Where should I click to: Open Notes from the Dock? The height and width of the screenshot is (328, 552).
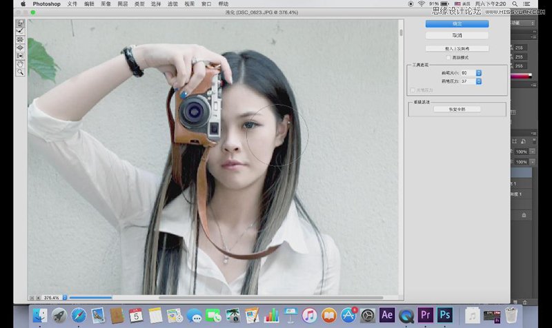[x=155, y=316]
